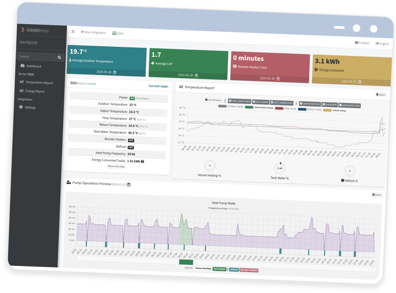Click the Flow Temp red legend swatch
The width and height of the screenshot is (396, 293).
[279, 108]
